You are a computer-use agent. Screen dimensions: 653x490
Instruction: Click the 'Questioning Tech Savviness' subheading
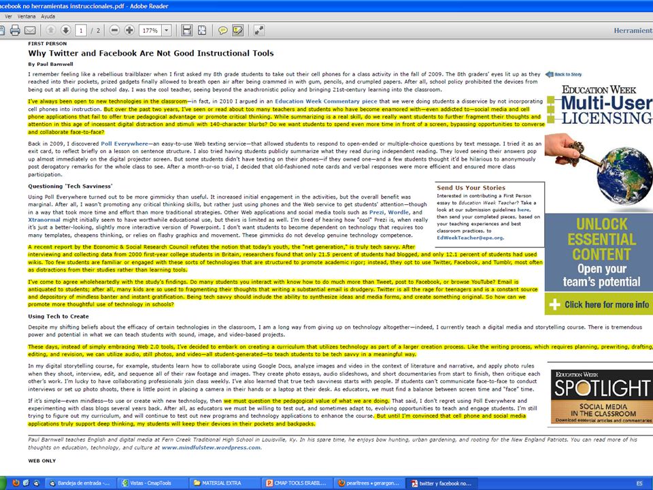(x=70, y=186)
